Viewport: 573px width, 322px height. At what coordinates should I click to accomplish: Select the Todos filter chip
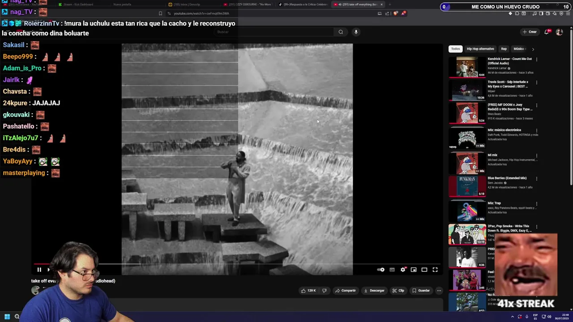click(x=455, y=49)
